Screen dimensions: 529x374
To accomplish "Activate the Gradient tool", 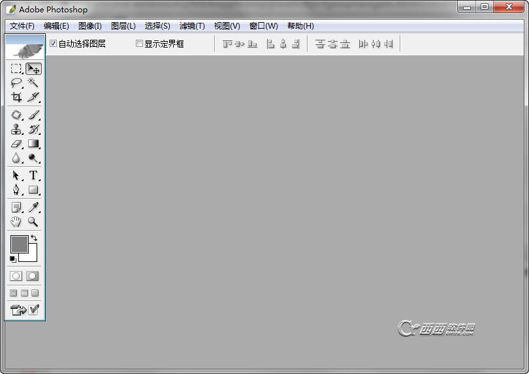I will point(33,144).
